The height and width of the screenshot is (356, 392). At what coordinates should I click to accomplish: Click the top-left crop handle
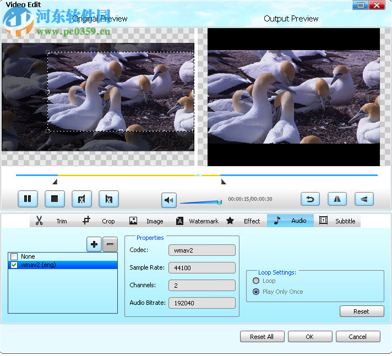point(47,52)
